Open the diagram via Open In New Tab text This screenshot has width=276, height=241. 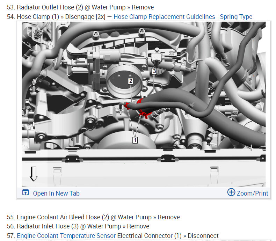[x=56, y=193]
